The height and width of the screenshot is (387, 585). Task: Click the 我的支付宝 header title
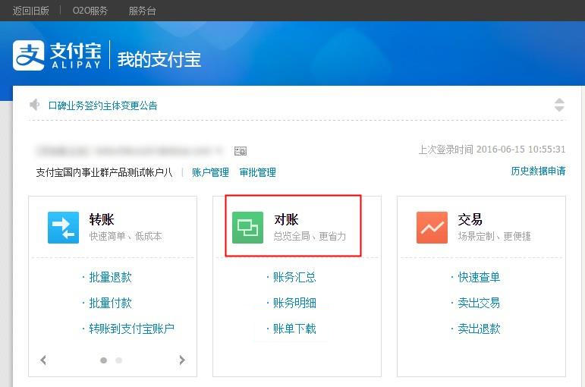159,59
